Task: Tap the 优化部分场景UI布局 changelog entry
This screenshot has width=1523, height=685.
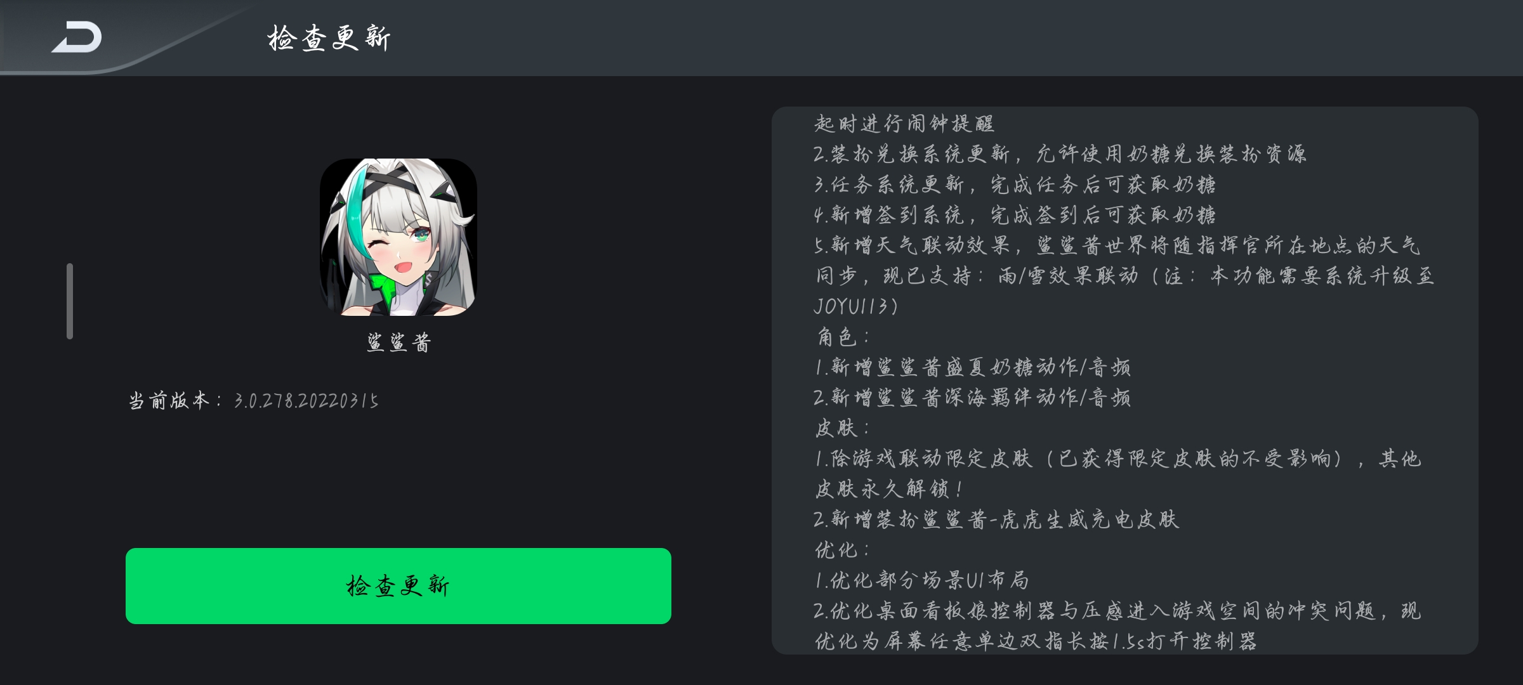Action: coord(922,580)
